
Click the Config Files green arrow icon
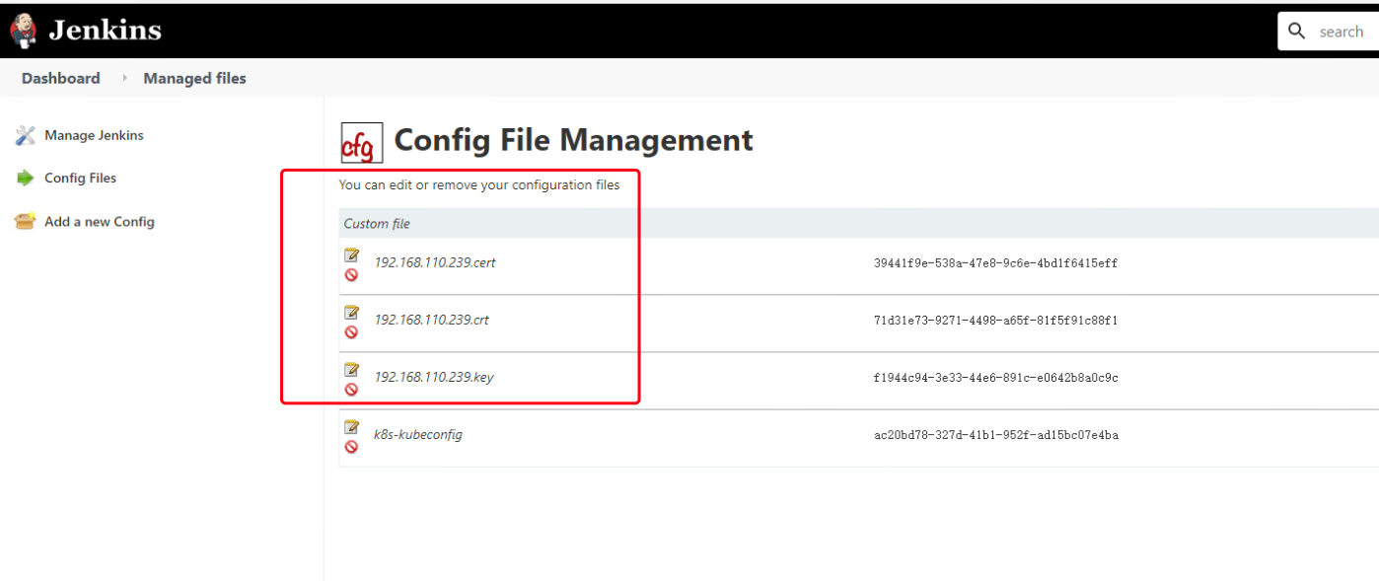pyautogui.click(x=25, y=179)
